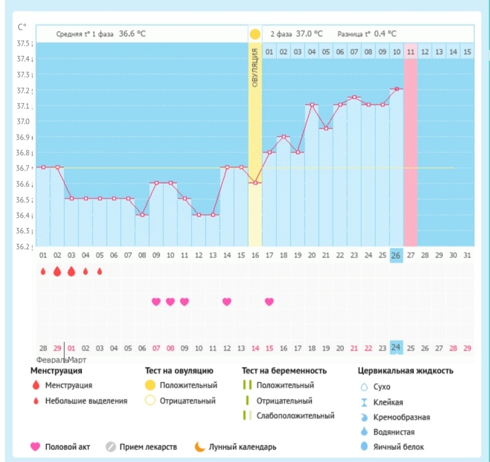Click the Отрицательный ovulation test empty circle
The width and height of the screenshot is (490, 462).
coord(150,401)
